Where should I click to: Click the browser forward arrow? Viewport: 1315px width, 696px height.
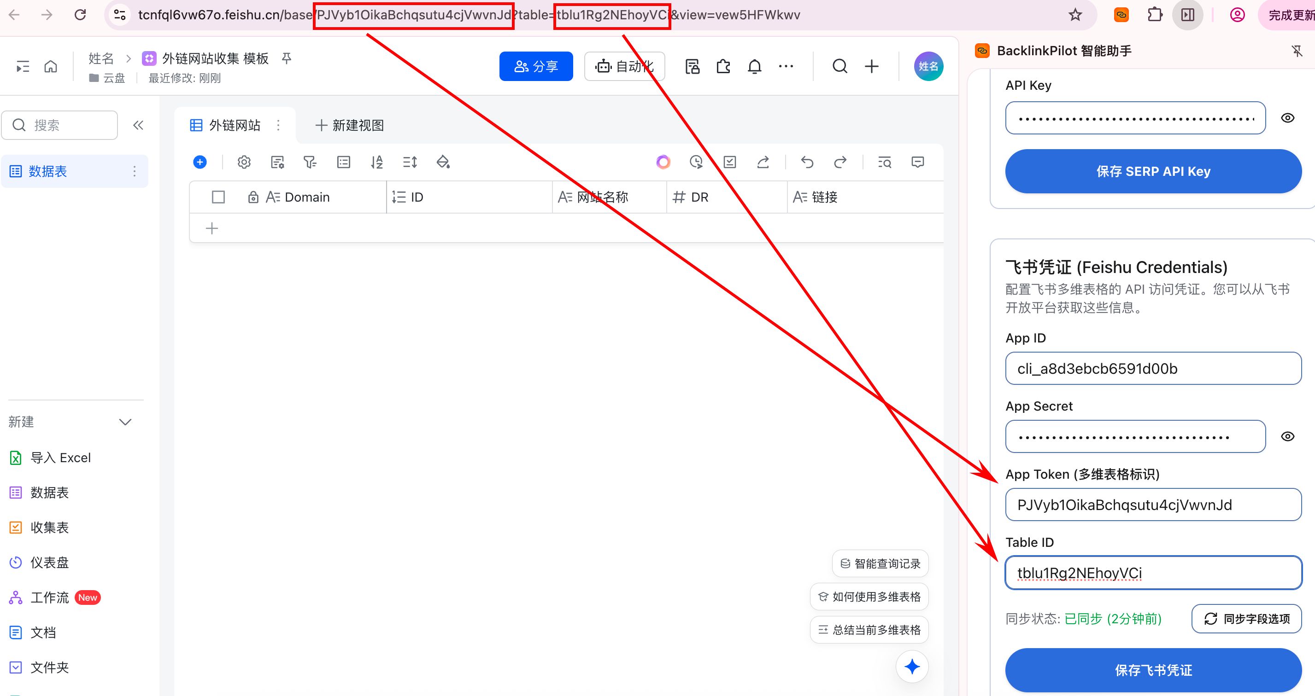coord(47,15)
